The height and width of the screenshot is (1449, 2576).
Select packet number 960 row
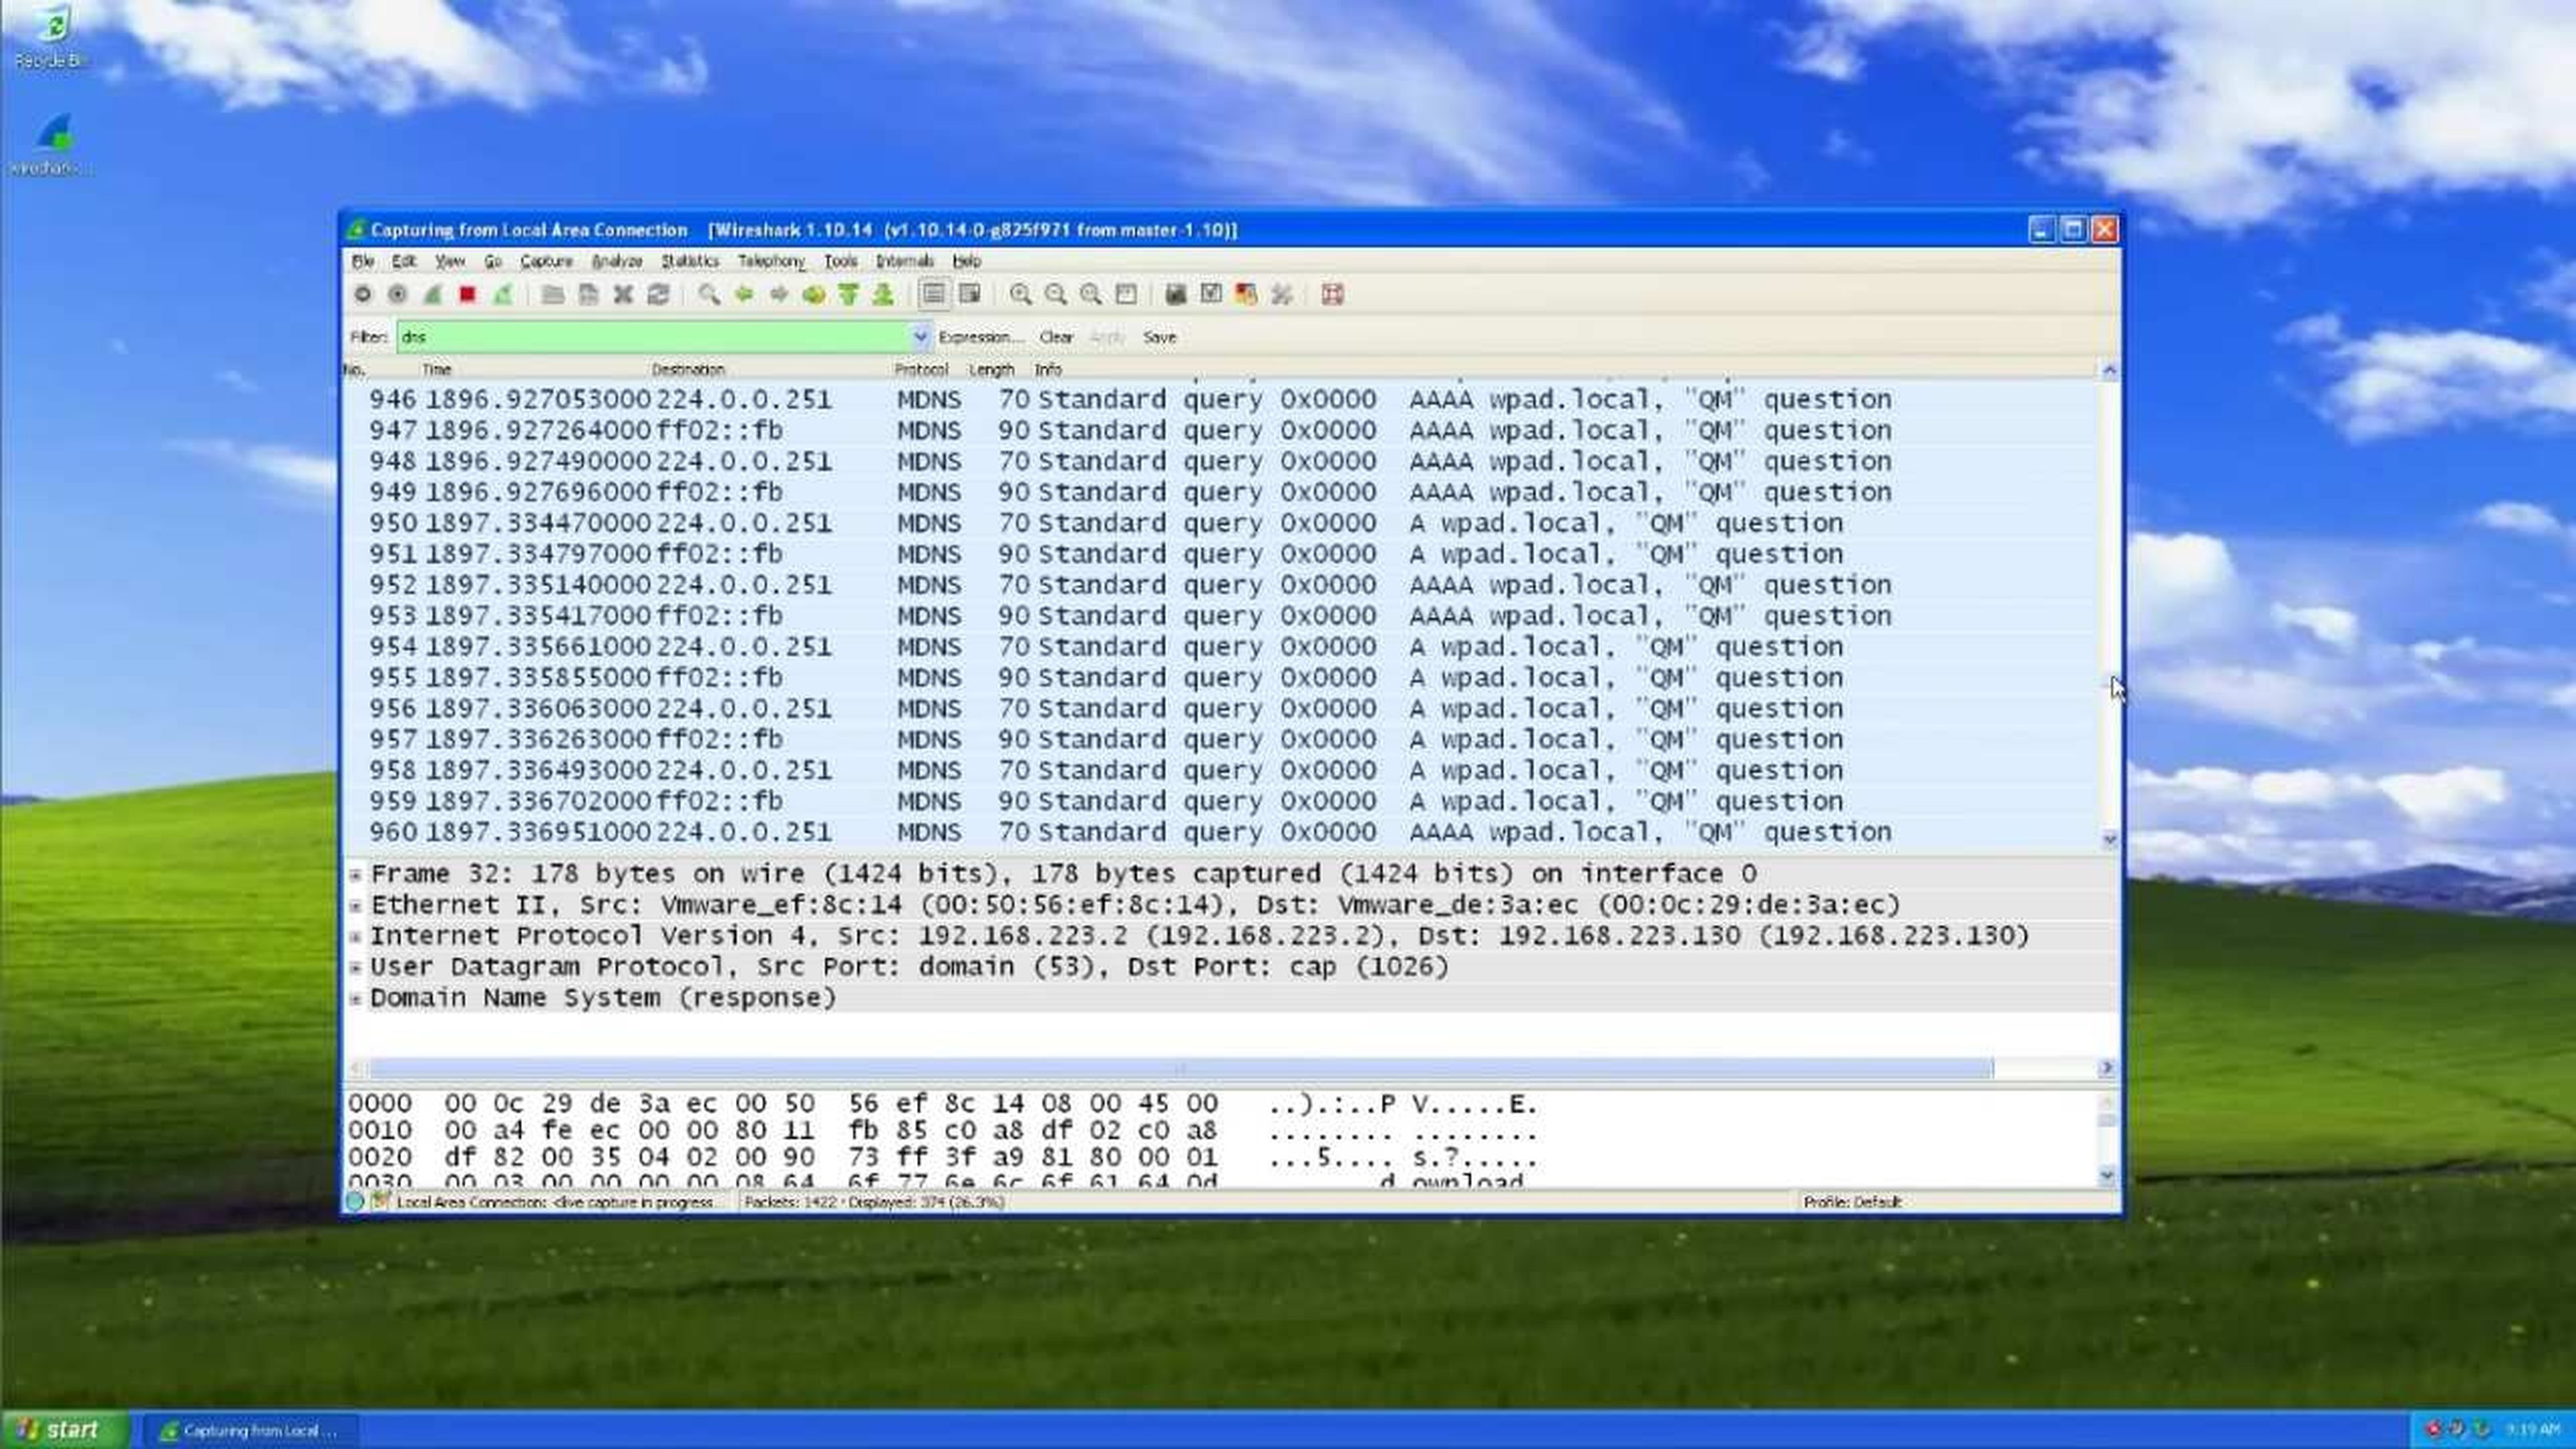click(1220, 832)
